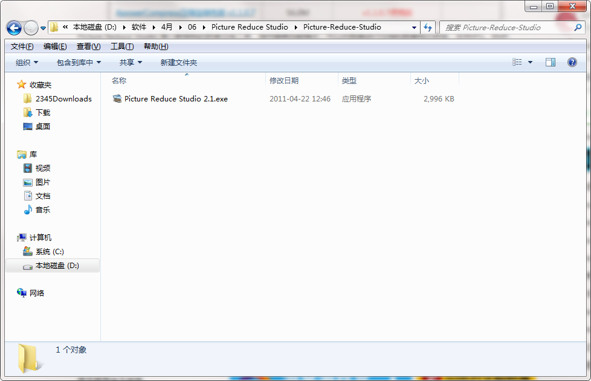Open the 文档 library
The height and width of the screenshot is (381, 591).
click(x=42, y=196)
